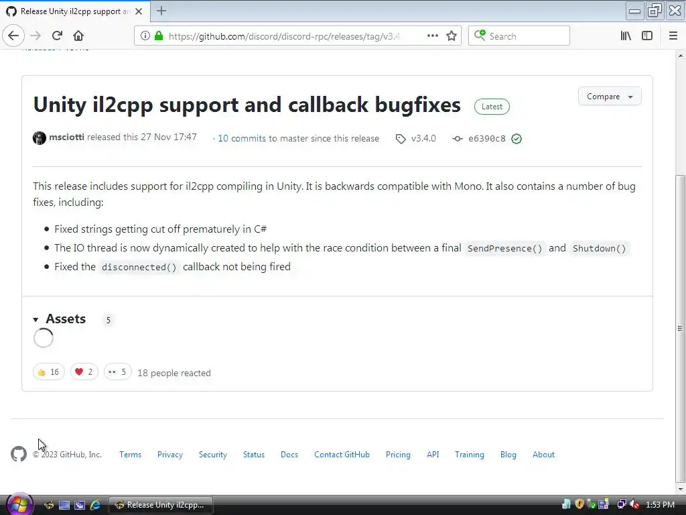Open the API footer link
This screenshot has width=686, height=515.
[433, 455]
